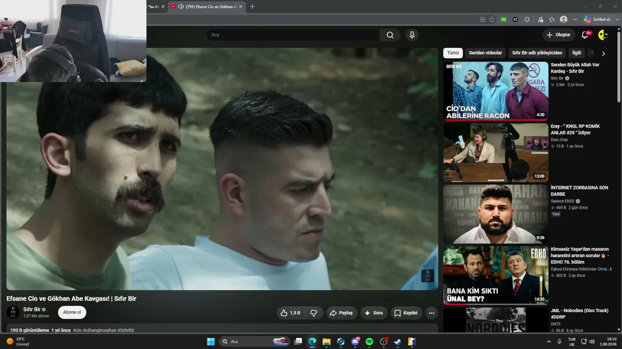Image resolution: width=622 pixels, height=349 pixels.
Task: Open File Explorer from the taskbar
Action: (327, 342)
